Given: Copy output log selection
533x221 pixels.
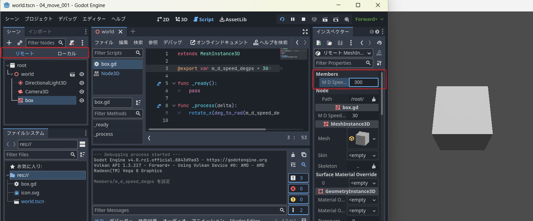Looking at the screenshot, I should [304, 155].
